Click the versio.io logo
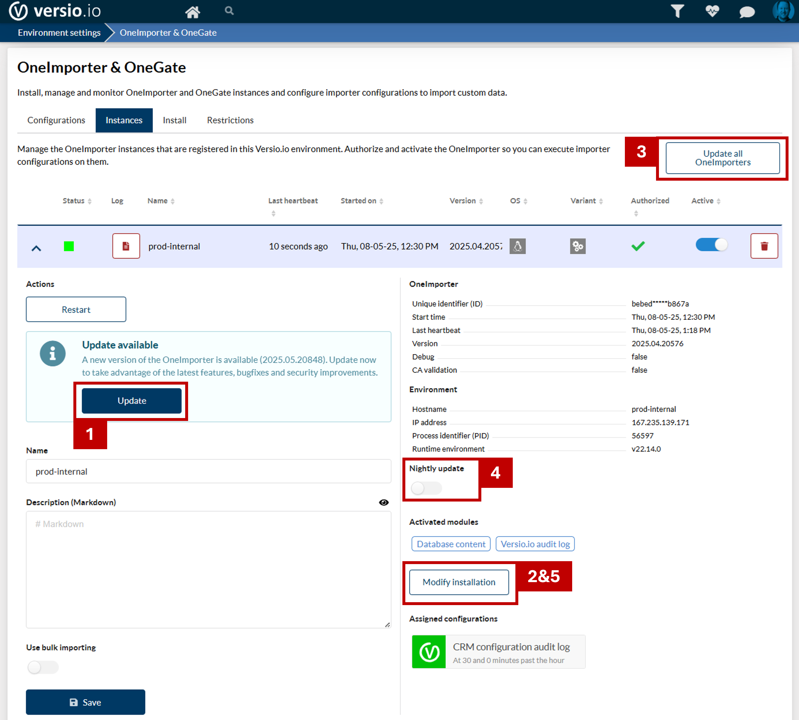Screen dimensions: 799x720 pos(55,11)
